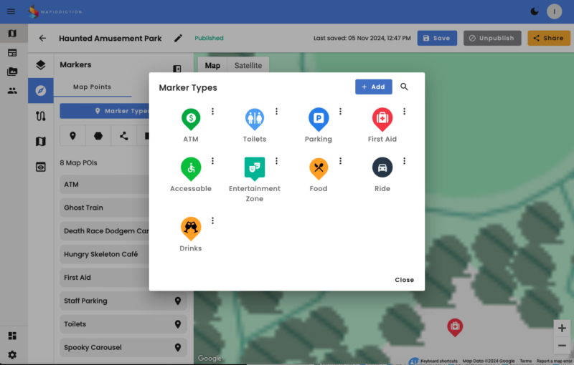
Task: Select the Ride marker icon
Action: [382, 168]
